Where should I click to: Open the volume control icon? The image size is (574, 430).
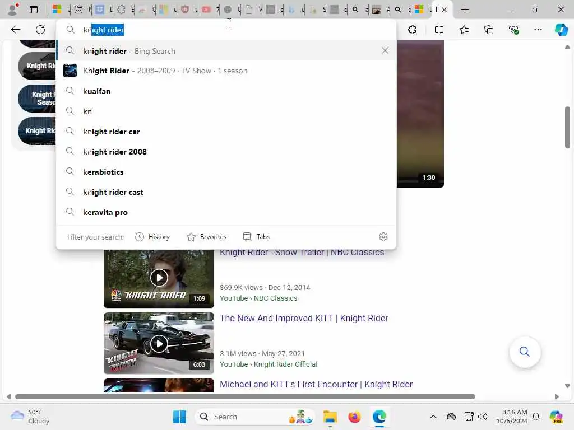coord(483,417)
